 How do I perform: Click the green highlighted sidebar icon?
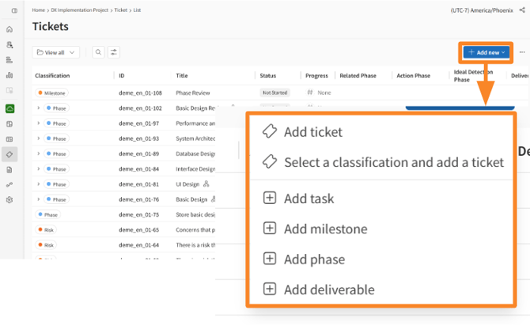9,108
